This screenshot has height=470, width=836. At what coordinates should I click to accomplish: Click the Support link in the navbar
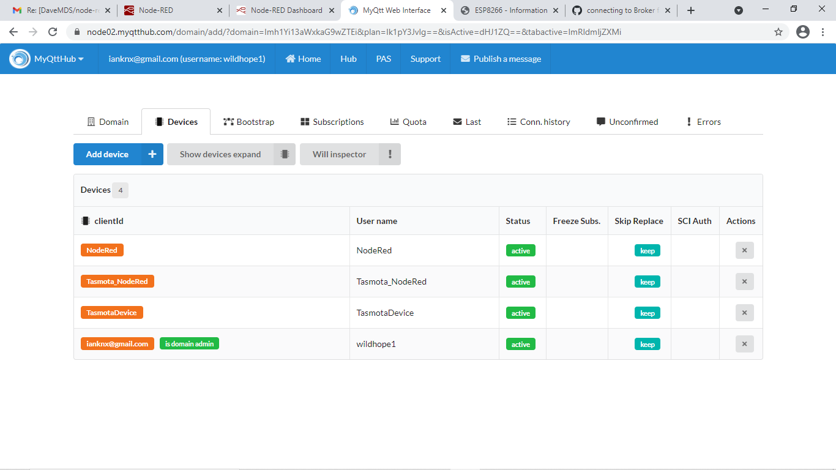click(425, 58)
